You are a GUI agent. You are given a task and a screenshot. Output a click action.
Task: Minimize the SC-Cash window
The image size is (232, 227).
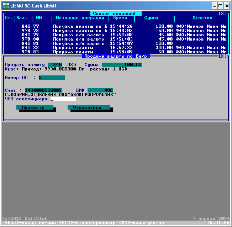coord(215,6)
